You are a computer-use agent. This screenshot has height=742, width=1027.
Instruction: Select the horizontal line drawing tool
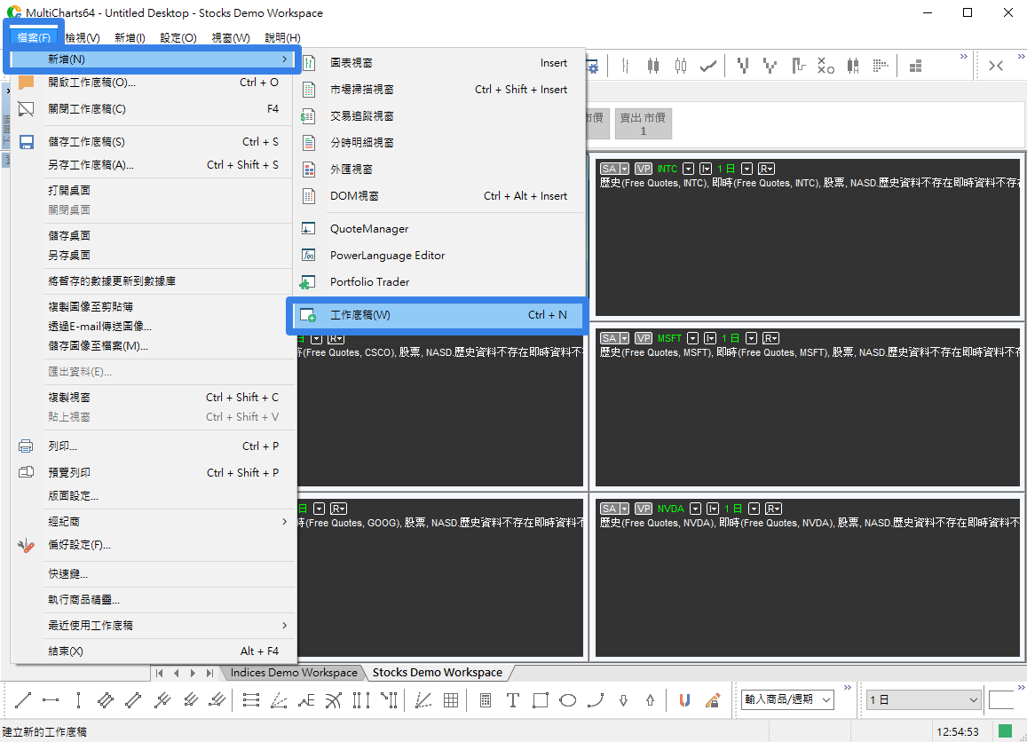click(51, 700)
